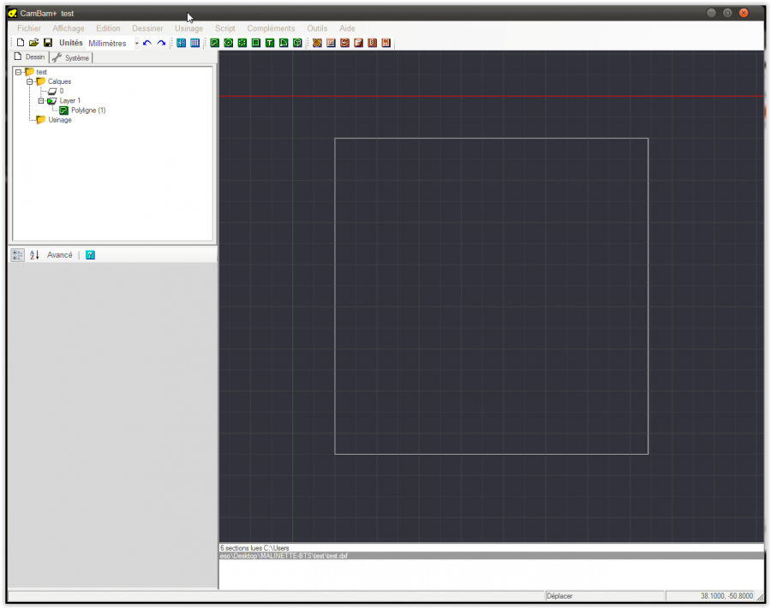771x608 pixels.
Task: Collapse the test root tree node
Action: click(x=18, y=72)
